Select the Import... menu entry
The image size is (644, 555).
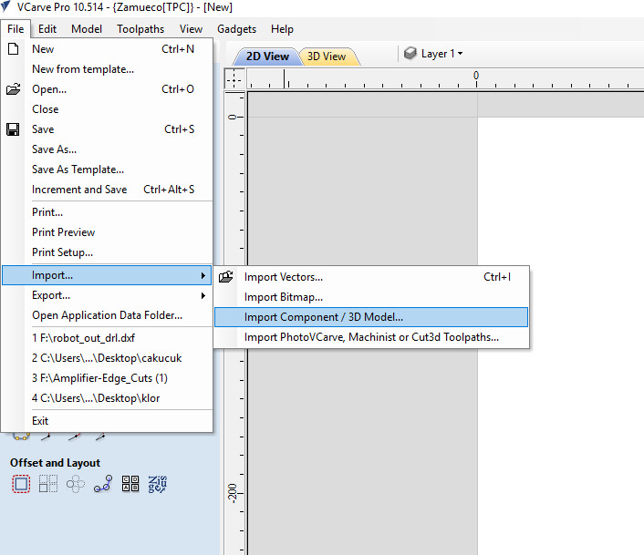[x=107, y=275]
